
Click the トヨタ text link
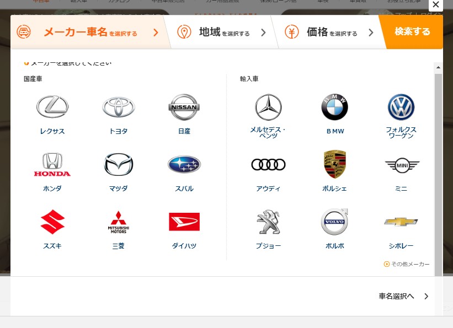tap(119, 131)
